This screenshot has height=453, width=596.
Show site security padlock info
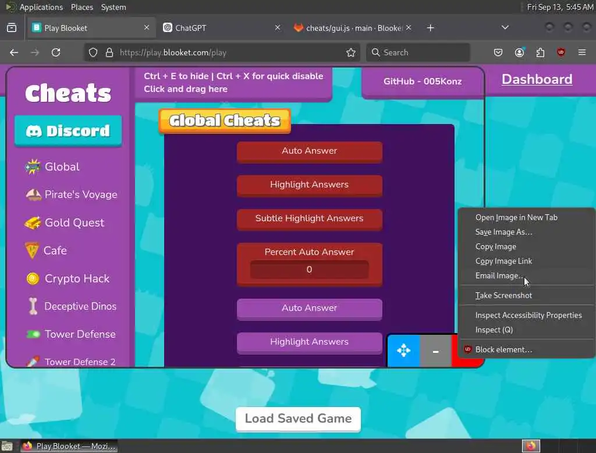click(109, 52)
